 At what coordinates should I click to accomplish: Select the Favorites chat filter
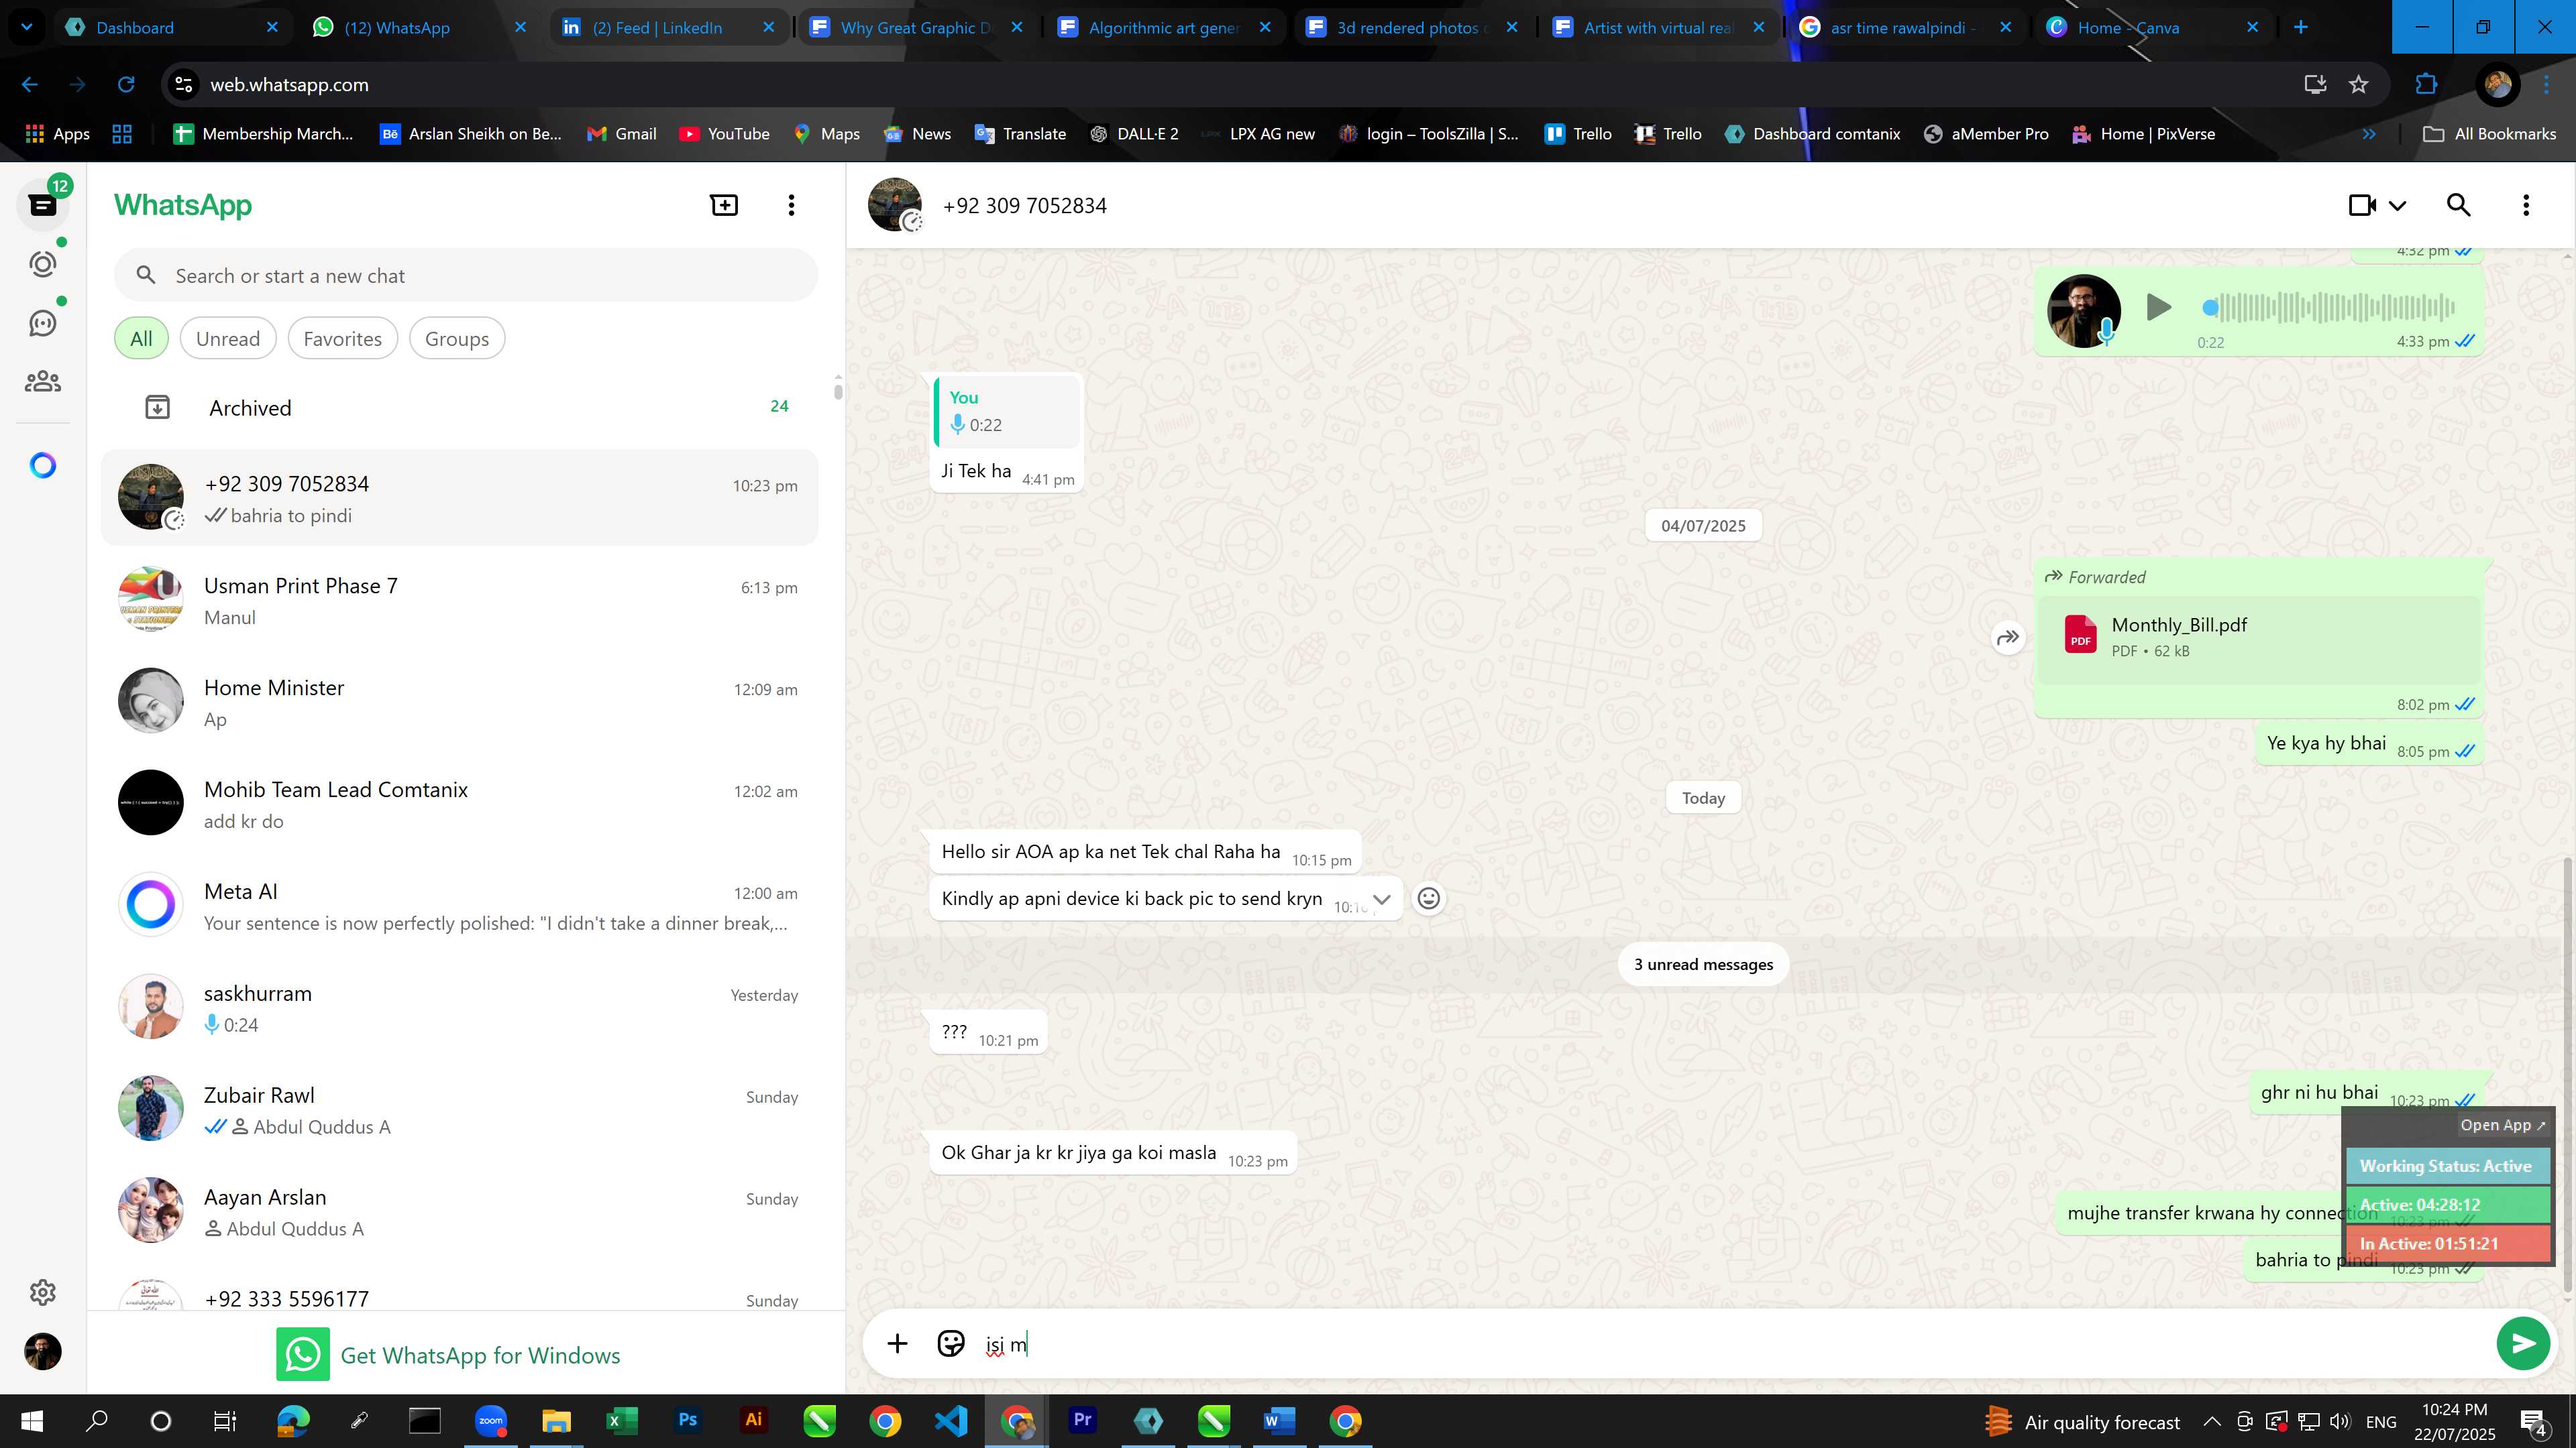click(x=342, y=339)
